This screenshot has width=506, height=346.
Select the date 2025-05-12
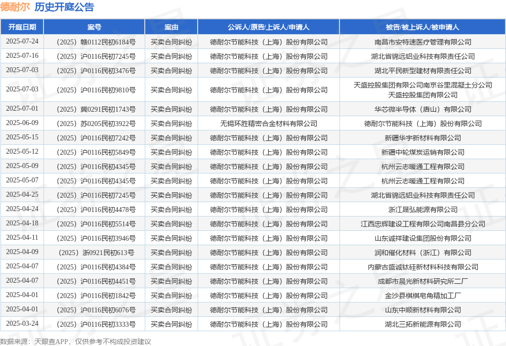(x=22, y=151)
